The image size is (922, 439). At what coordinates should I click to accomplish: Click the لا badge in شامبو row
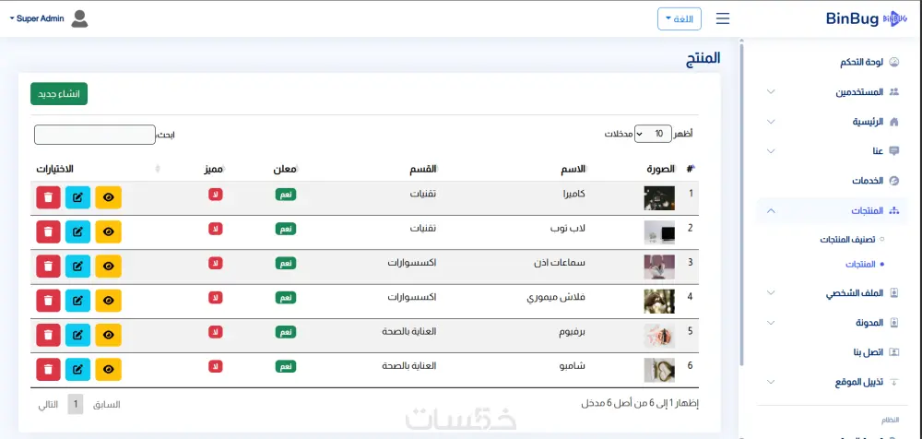[x=215, y=367]
